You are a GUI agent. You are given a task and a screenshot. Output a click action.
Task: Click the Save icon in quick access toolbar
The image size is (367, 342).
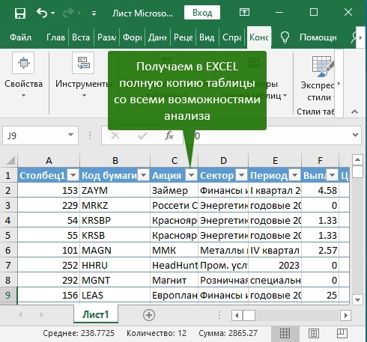tap(20, 13)
